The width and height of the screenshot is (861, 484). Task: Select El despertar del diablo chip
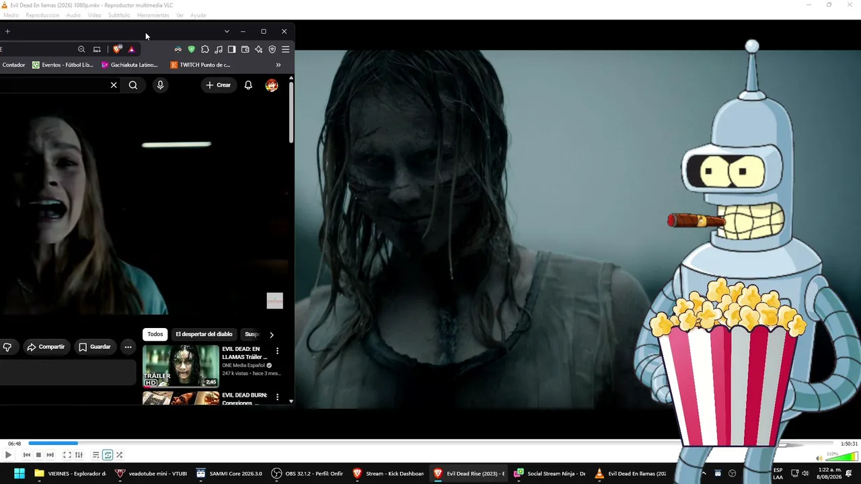click(204, 334)
